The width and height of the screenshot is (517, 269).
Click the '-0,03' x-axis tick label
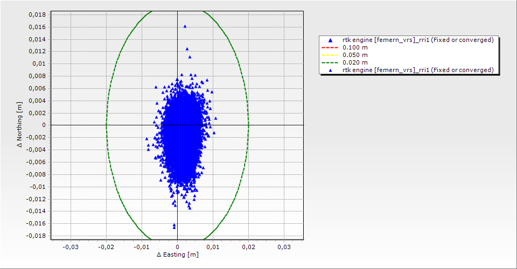click(71, 246)
